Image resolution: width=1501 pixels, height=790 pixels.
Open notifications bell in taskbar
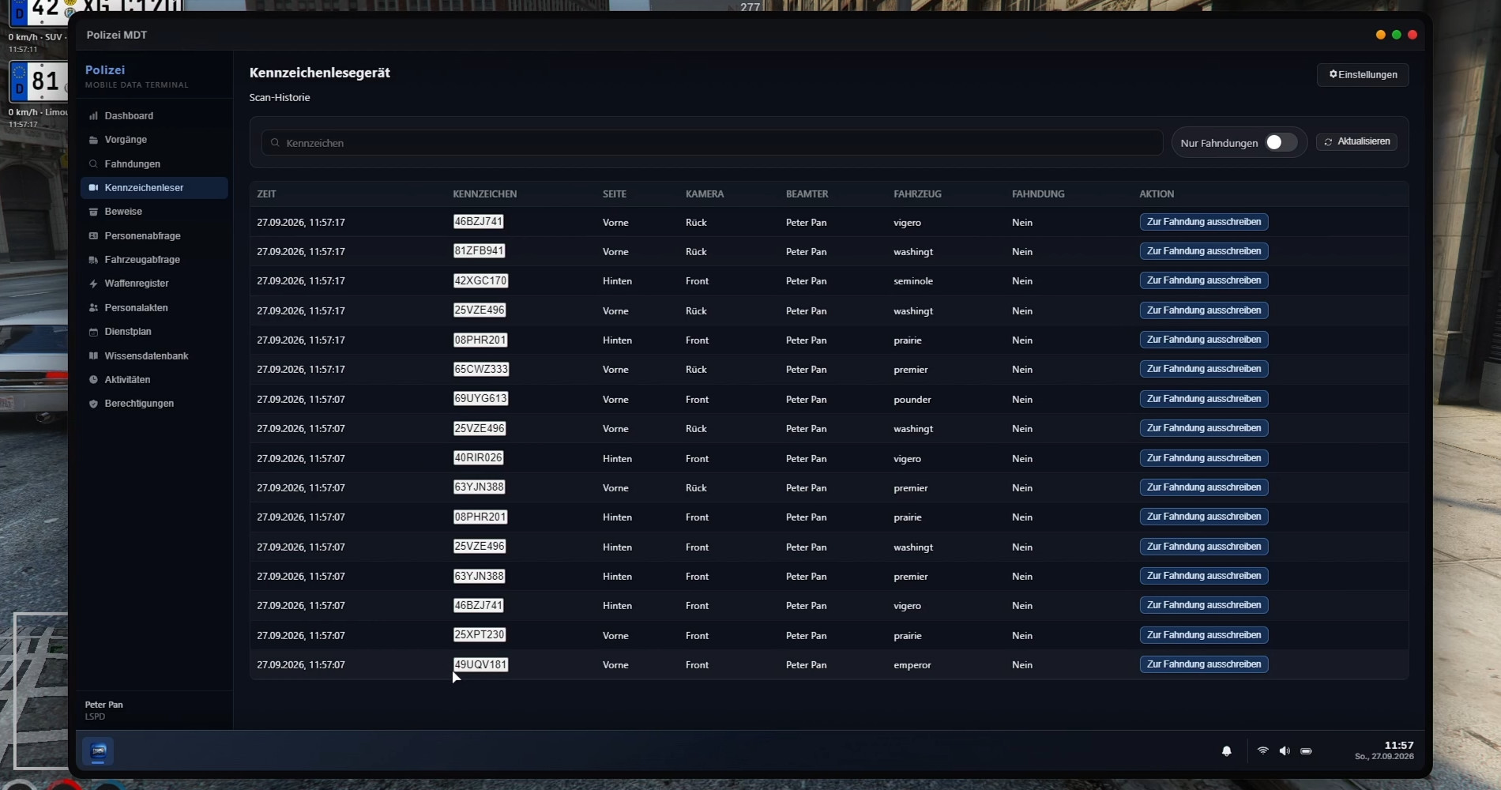(x=1226, y=751)
